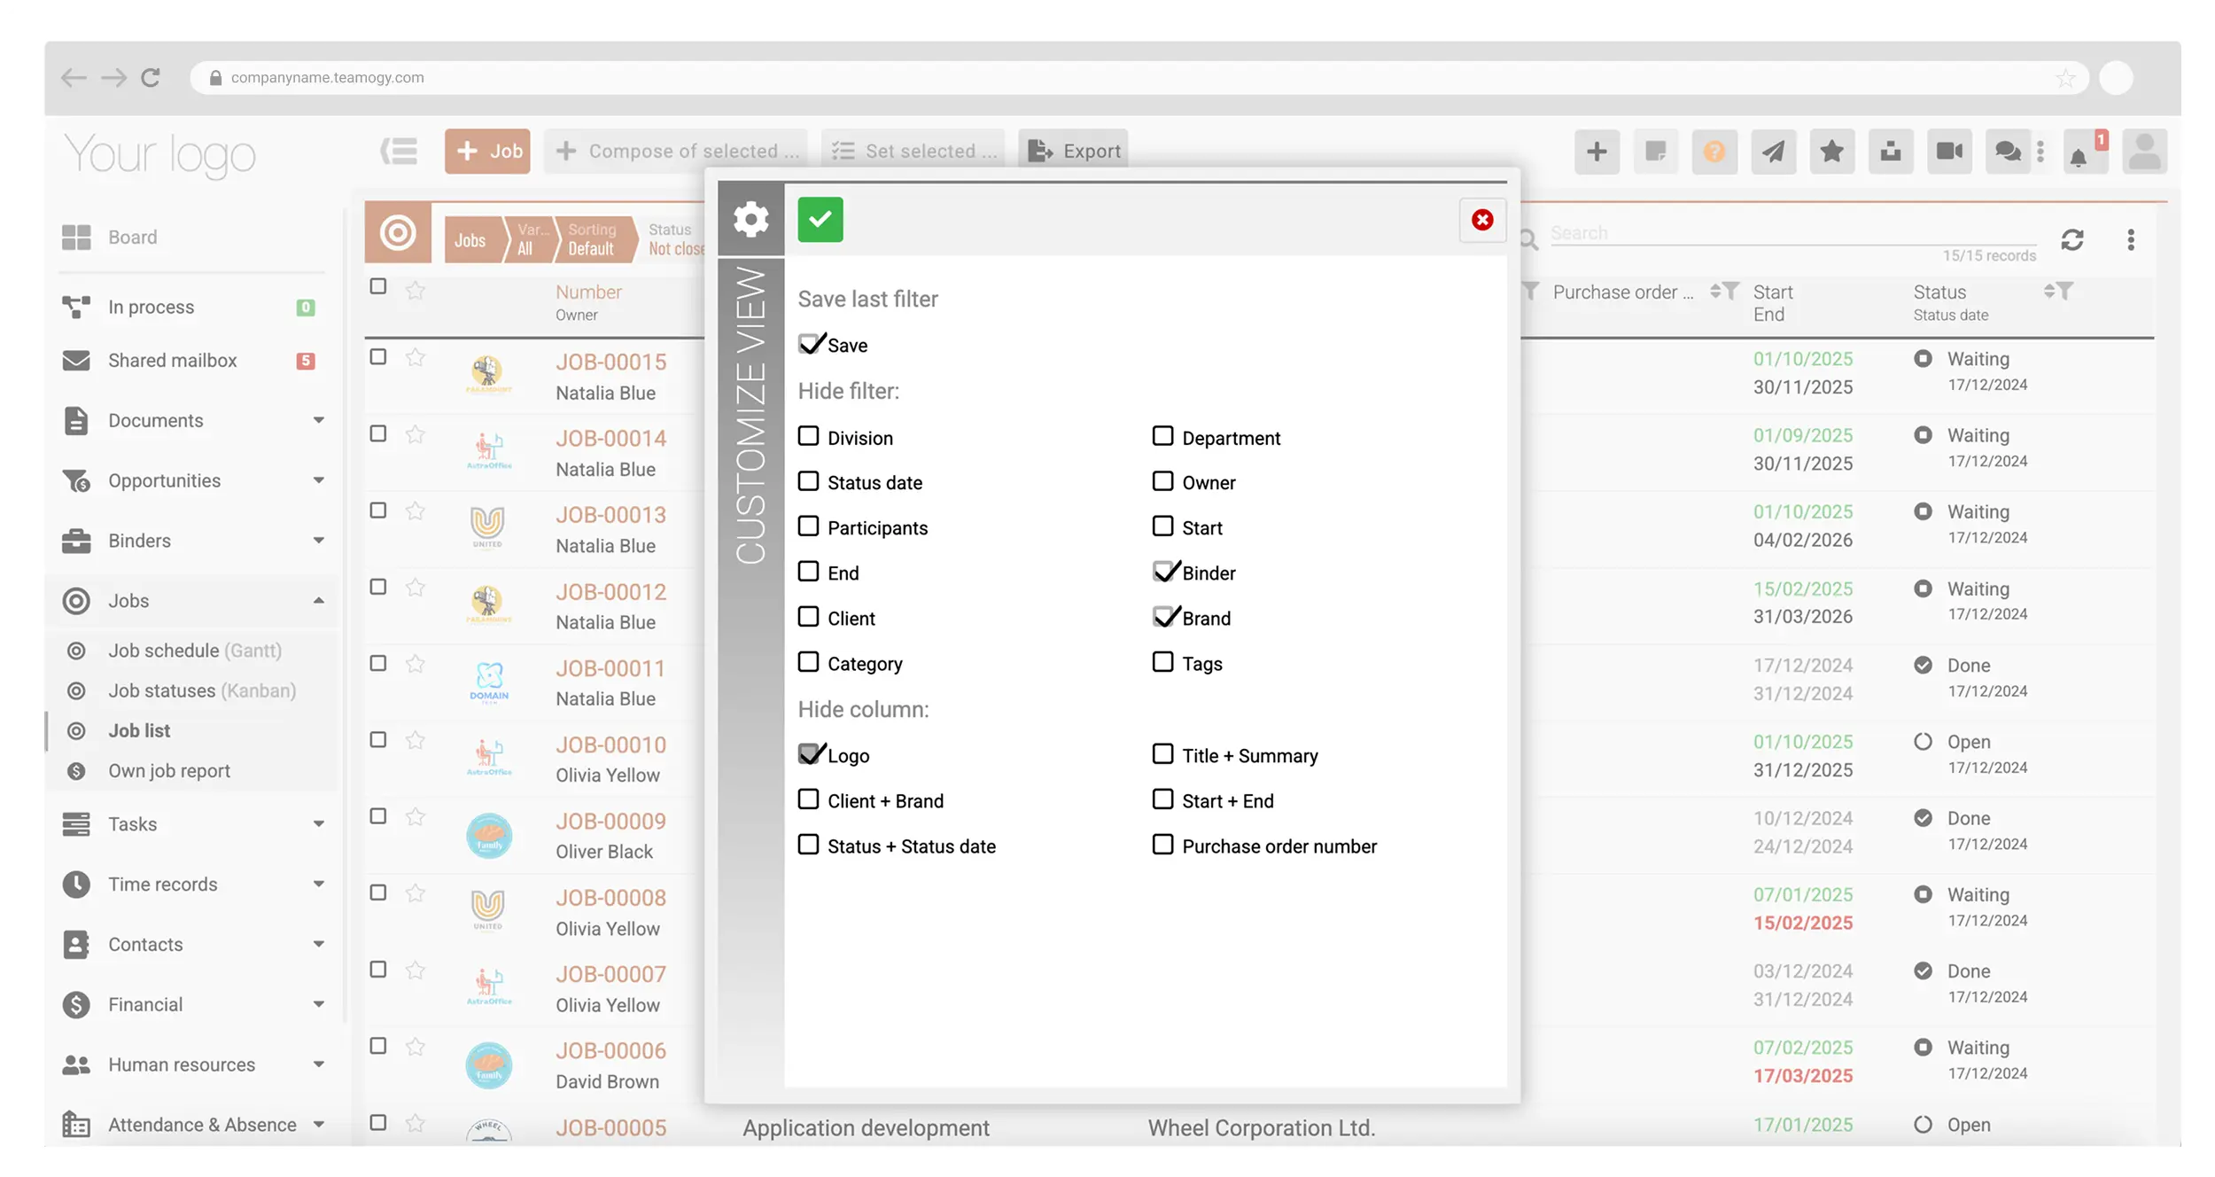The image size is (2215, 1177).
Task: Uncheck the Binder hide filter
Action: (1163, 572)
